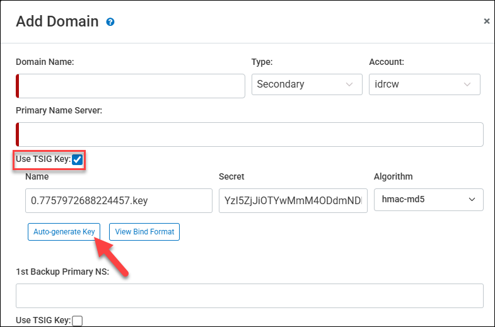The height and width of the screenshot is (327, 495).
Task: Uncheck the checked Use TSIG Key checkbox
Action: click(77, 159)
